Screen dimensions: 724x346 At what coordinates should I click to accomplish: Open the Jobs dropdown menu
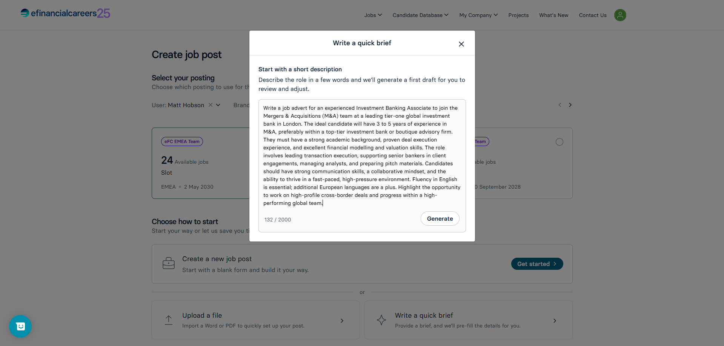click(373, 15)
